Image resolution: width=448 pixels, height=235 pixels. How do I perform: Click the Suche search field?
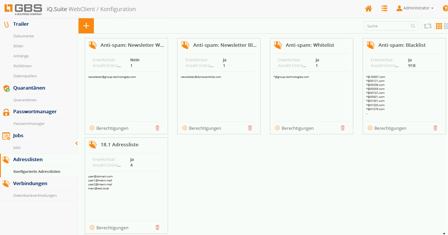388,26
